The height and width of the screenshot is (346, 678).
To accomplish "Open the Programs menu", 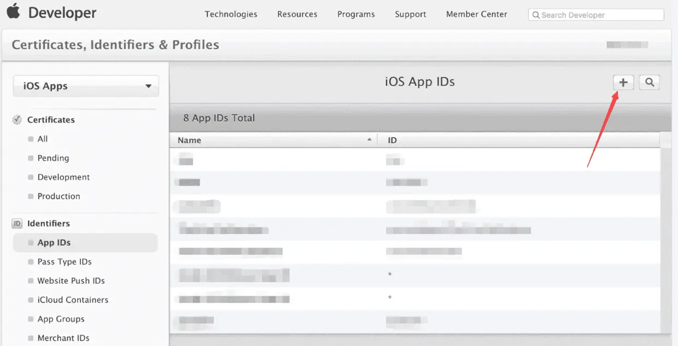I will [356, 14].
